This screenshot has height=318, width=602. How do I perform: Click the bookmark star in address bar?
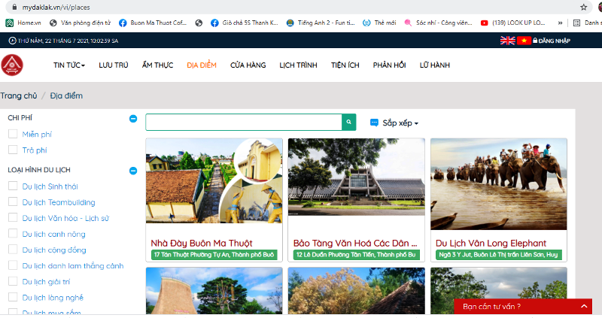pyautogui.click(x=584, y=8)
